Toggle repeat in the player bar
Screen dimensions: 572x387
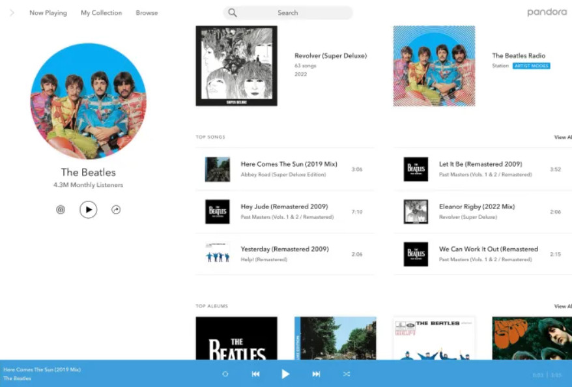click(225, 374)
